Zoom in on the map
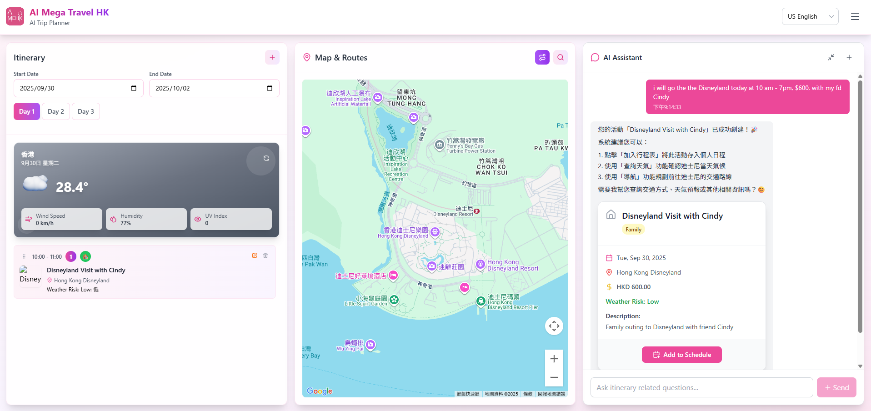Image resolution: width=871 pixels, height=411 pixels. tap(554, 359)
